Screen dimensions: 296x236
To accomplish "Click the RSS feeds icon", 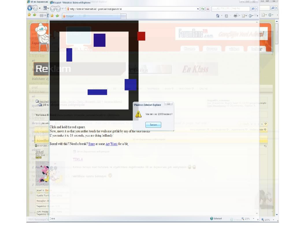I will [x=226, y=16].
